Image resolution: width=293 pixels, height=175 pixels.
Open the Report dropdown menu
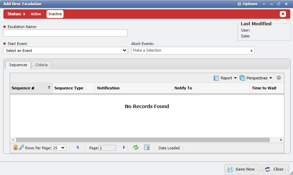pyautogui.click(x=225, y=78)
